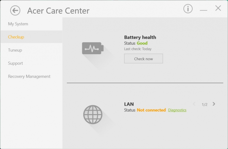
Task: Open the information icon in title bar
Action: (188, 9)
